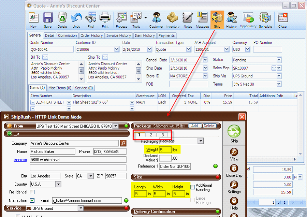Open Find with the binoculars icon

pos(91,17)
